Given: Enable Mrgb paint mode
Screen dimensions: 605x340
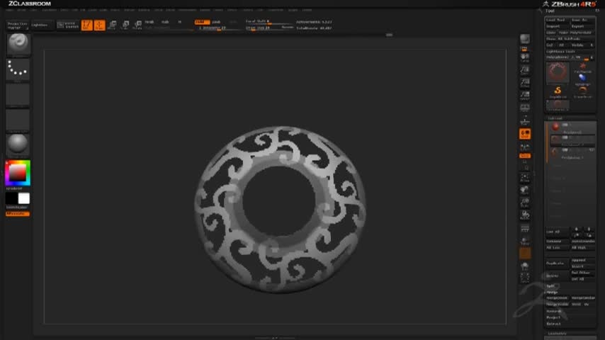Looking at the screenshot, I should coord(149,22).
